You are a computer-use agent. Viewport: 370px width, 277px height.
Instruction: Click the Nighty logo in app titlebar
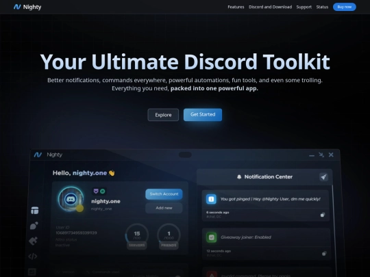point(38,155)
